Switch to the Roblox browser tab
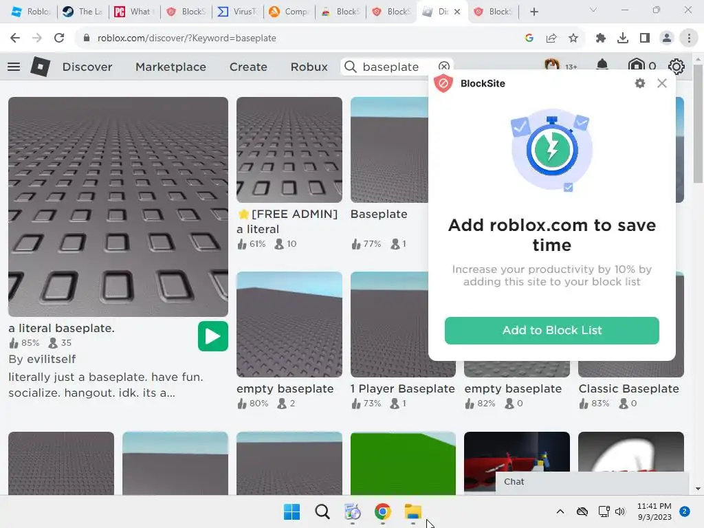Screen dimensions: 704x528 click(x=30, y=12)
